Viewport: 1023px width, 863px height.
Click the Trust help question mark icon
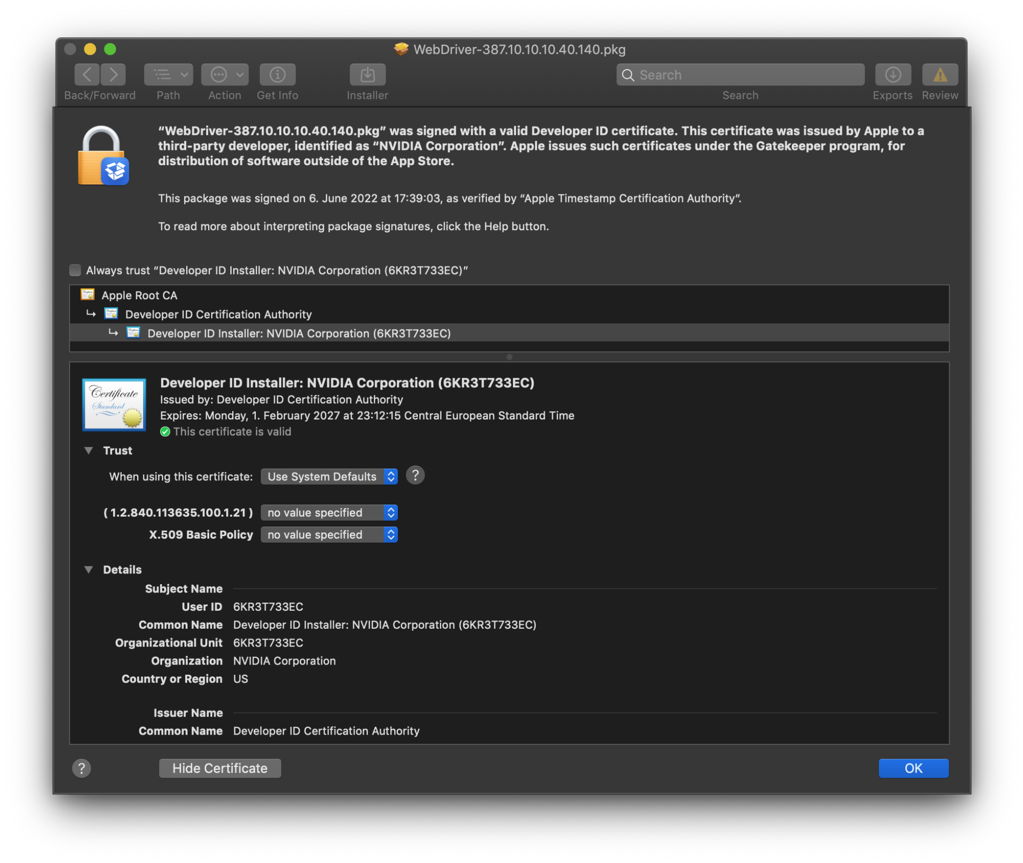415,476
